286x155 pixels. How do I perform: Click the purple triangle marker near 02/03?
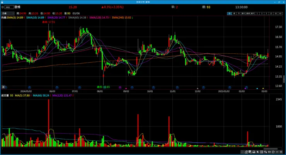tap(245, 88)
